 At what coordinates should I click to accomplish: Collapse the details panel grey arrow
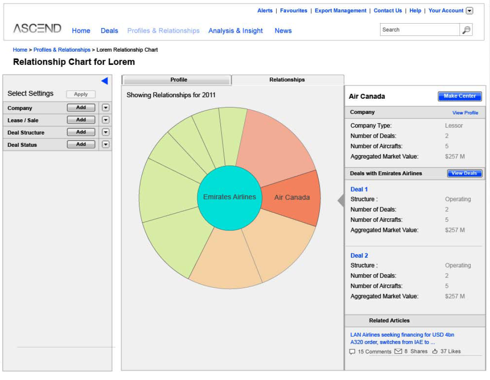pos(341,200)
